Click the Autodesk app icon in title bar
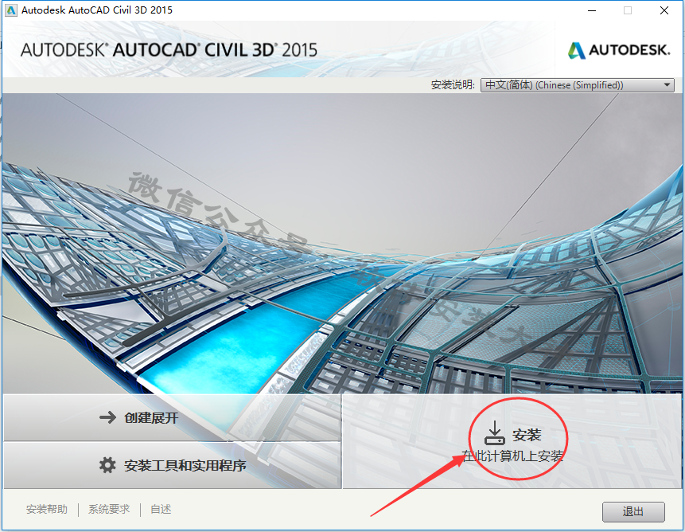 (11, 10)
